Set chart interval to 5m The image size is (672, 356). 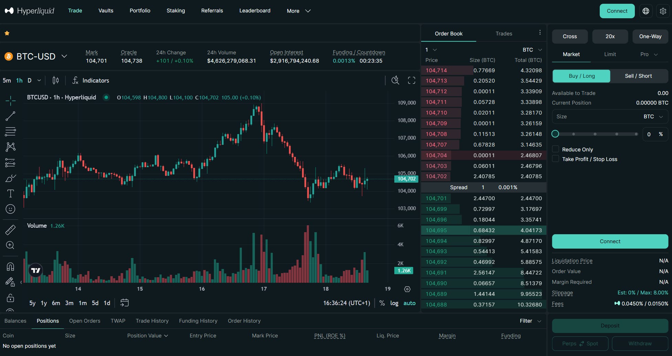pyautogui.click(x=7, y=80)
